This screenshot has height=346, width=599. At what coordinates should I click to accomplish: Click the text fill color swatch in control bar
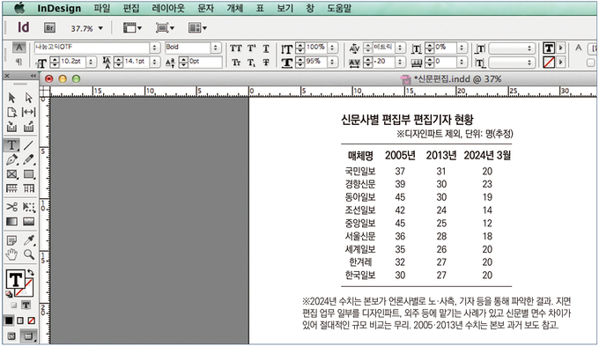click(x=550, y=48)
